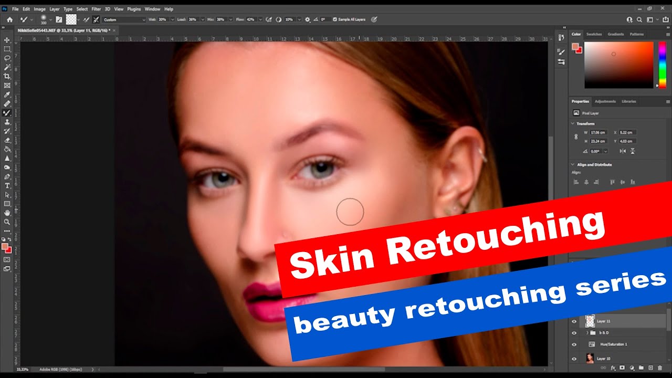Toggle Sample All Layers checkbox

[335, 19]
